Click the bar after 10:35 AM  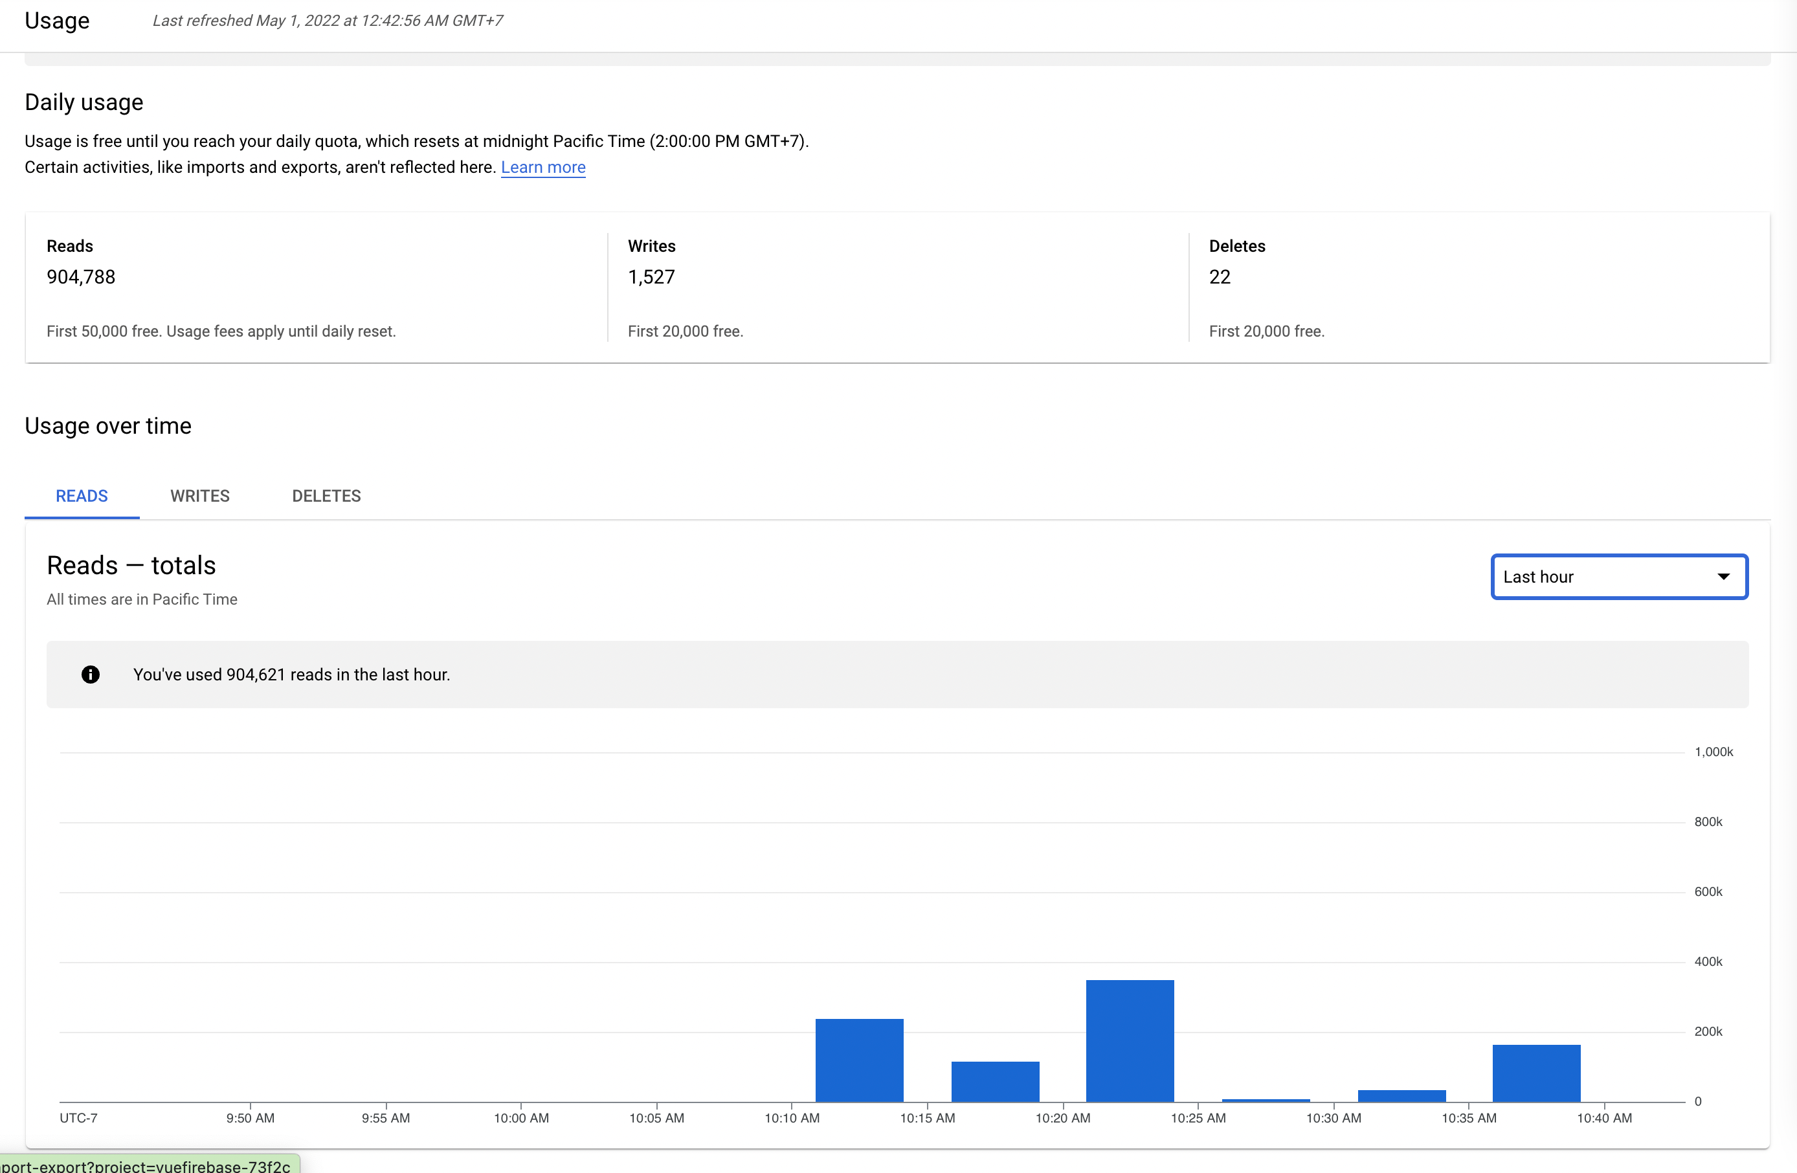coord(1537,1073)
